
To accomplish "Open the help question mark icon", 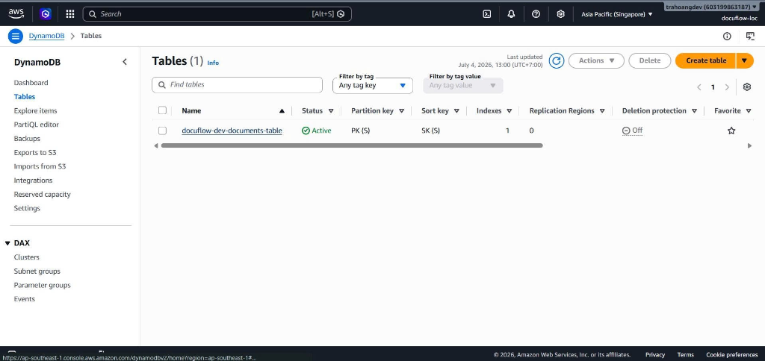I will [536, 14].
